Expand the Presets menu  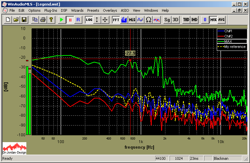93,10
